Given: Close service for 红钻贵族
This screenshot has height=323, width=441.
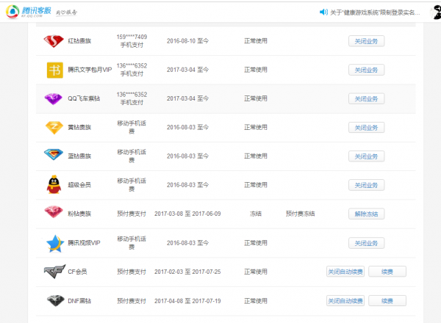Looking at the screenshot, I should click(x=366, y=41).
